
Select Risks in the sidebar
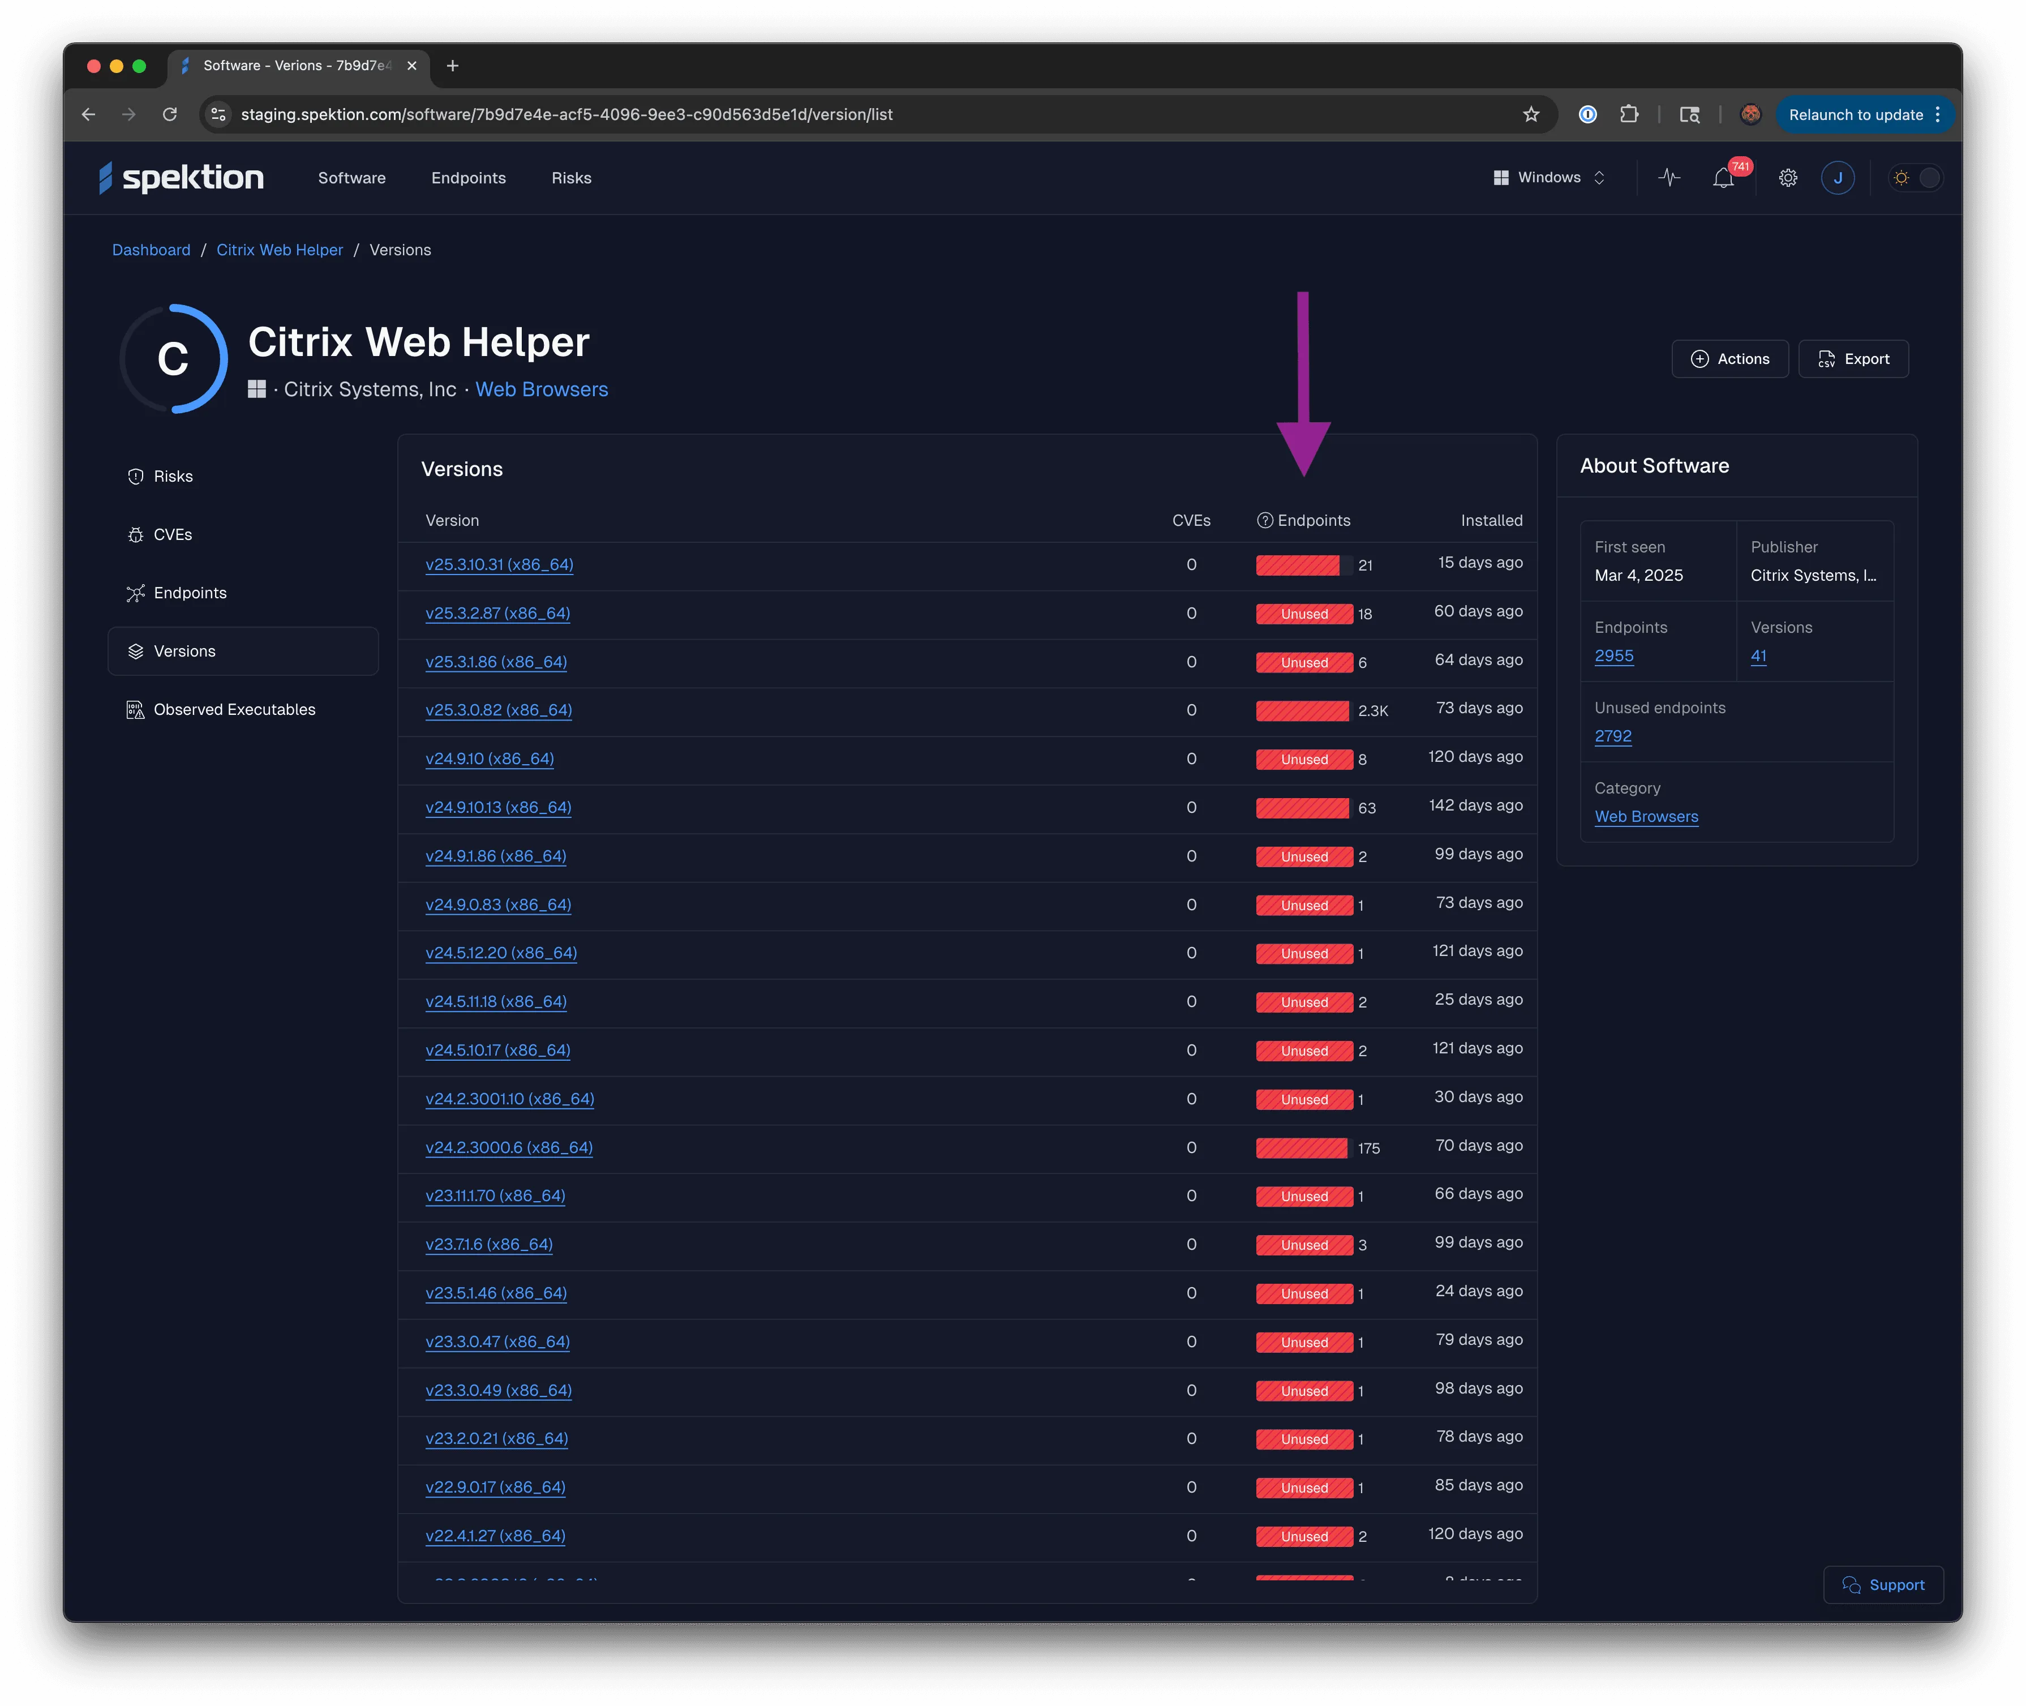click(x=243, y=477)
